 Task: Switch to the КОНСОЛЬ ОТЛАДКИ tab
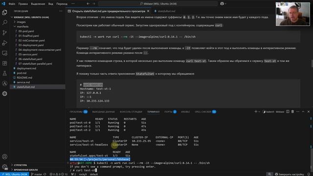(131, 112)
